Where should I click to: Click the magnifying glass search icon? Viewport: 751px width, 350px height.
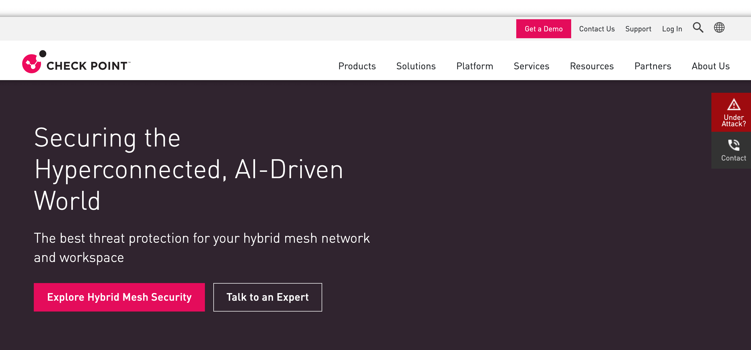(x=698, y=28)
